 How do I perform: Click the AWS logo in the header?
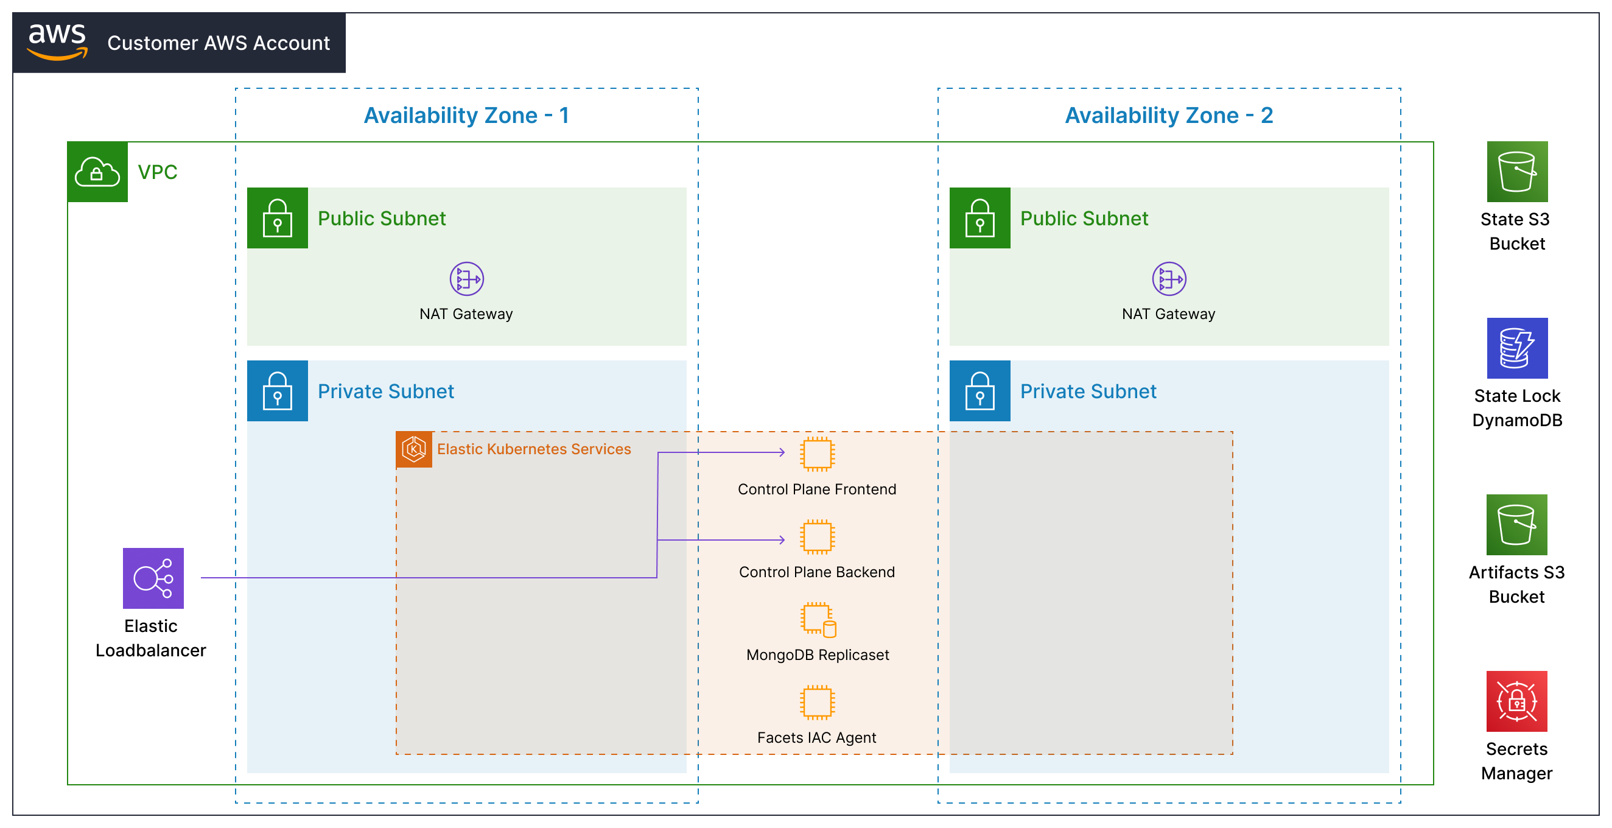coord(57,42)
